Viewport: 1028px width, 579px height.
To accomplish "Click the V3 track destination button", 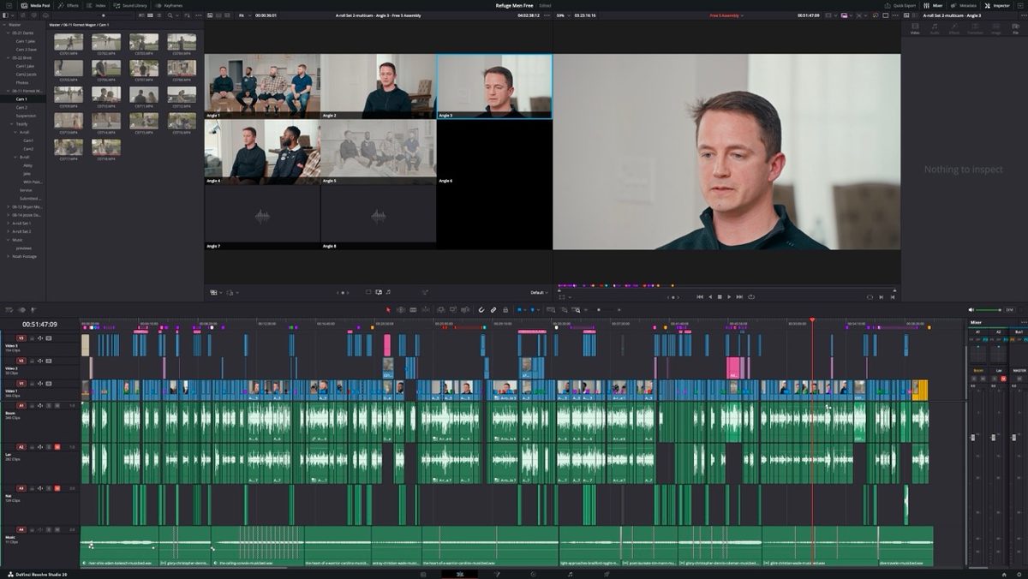I will coord(21,338).
